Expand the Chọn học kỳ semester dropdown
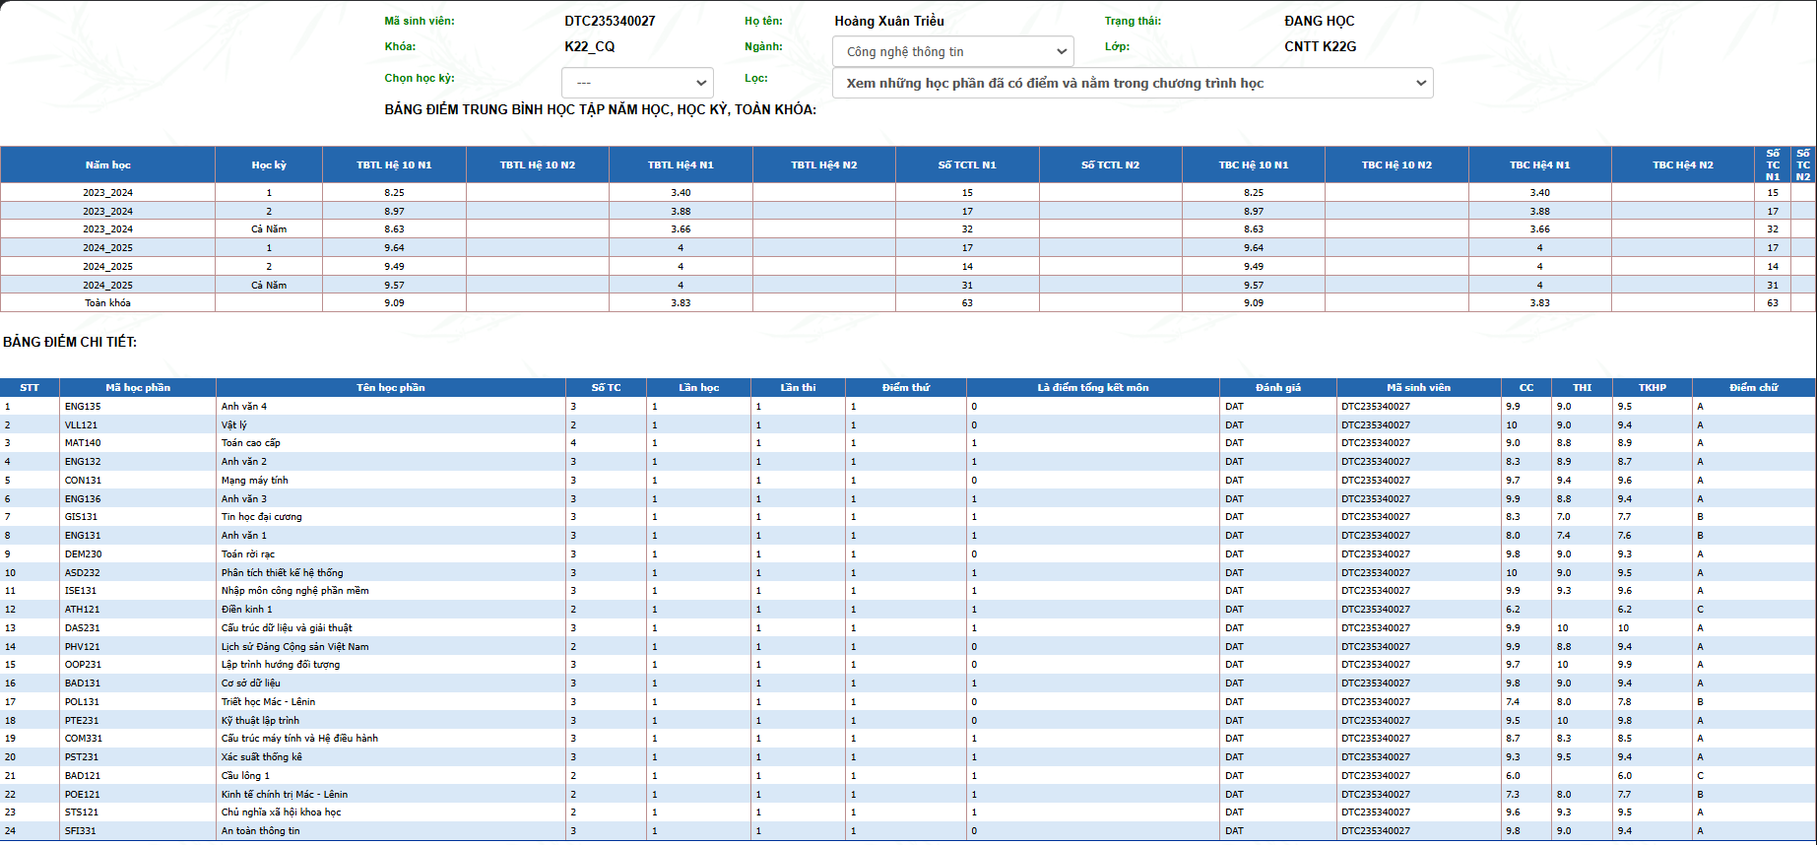This screenshot has height=845, width=1817. coord(637,83)
